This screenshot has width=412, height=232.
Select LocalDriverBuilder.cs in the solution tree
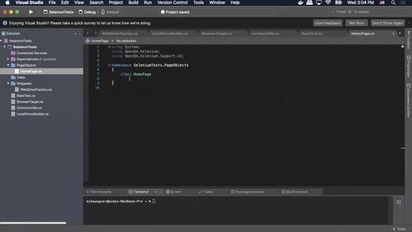pos(32,114)
